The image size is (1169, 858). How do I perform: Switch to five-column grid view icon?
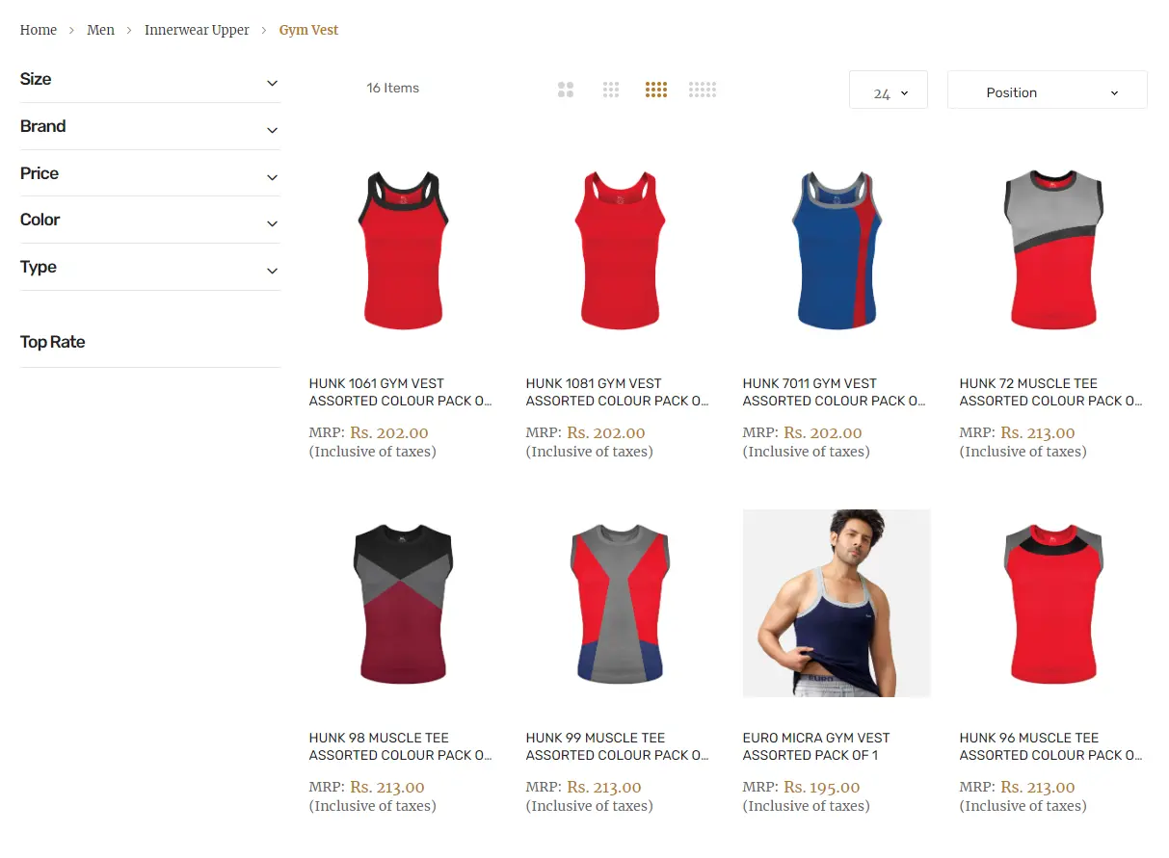[x=703, y=90]
